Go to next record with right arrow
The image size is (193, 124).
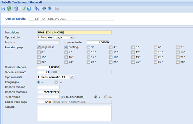(x=50, y=9)
